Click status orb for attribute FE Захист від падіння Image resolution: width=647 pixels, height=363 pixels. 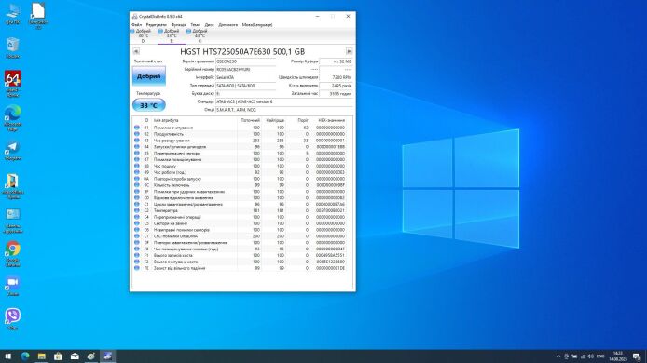pyautogui.click(x=137, y=268)
